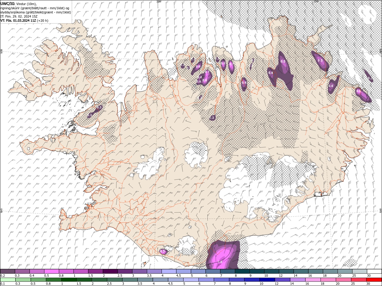Select light periwinkle upper swatch at 4

(x=169, y=271)
